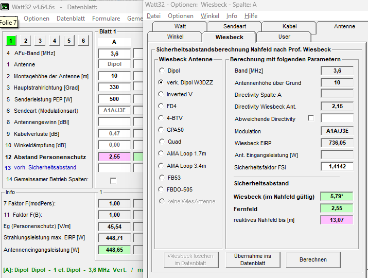Click Hauptstrahlrichtung field showing 330
The height and width of the screenshot is (278, 368).
click(114, 87)
